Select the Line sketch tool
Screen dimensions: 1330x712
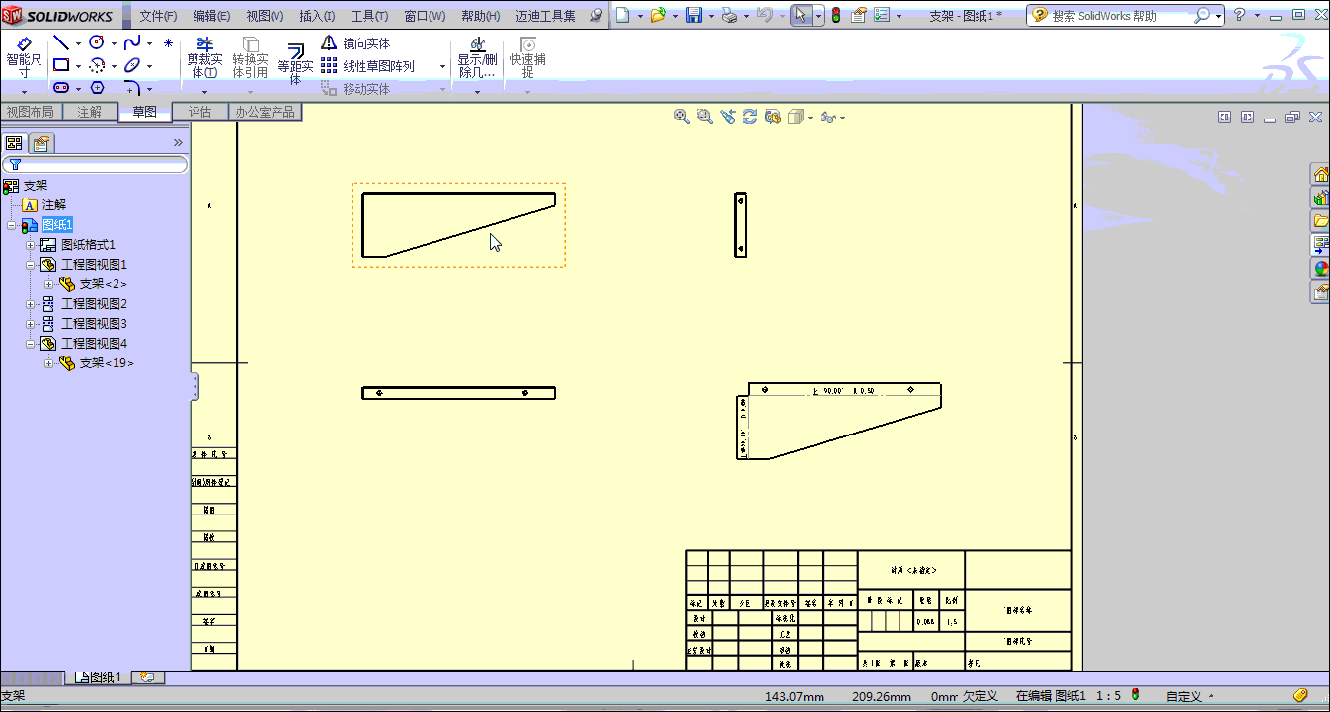coord(61,42)
